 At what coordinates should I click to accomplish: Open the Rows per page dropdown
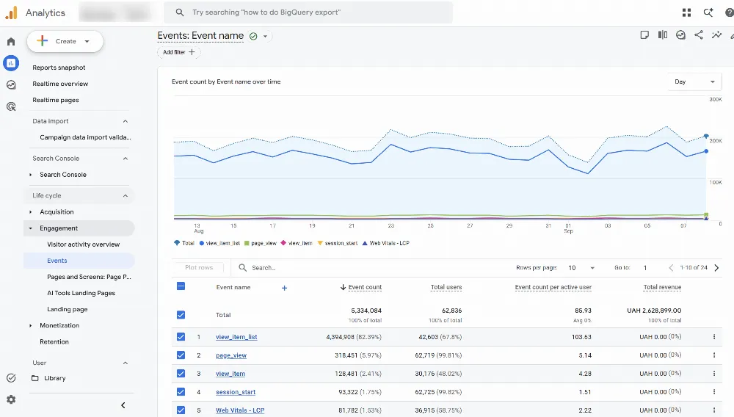(581, 268)
